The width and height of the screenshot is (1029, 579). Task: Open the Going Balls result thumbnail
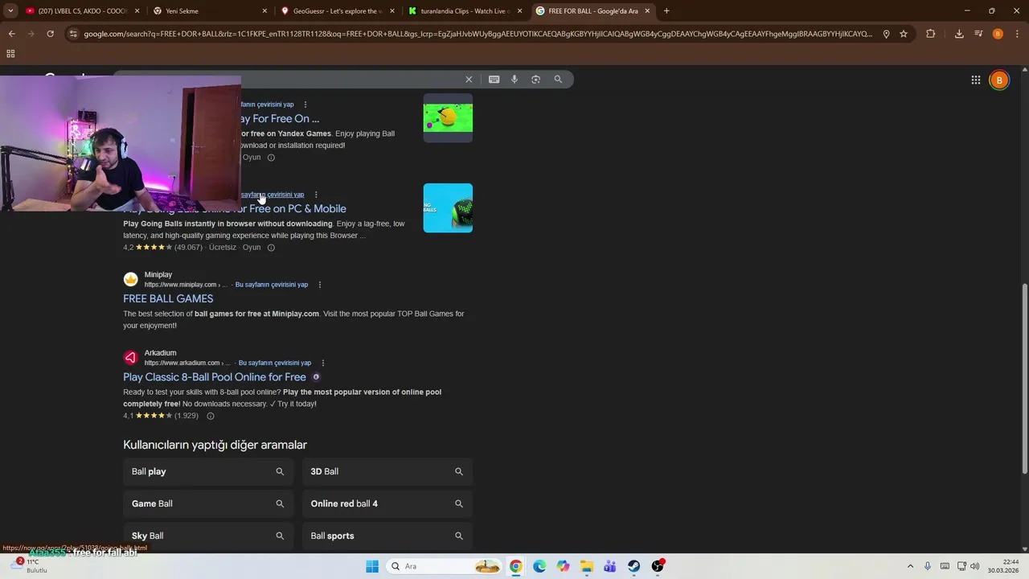point(448,208)
